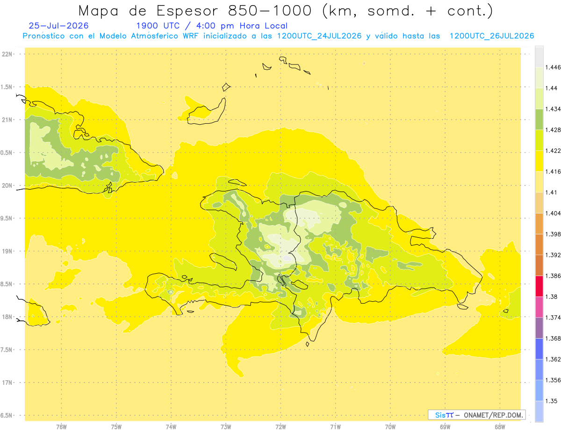
Task: Click the legend value '1.392'
Action: [x=554, y=255]
